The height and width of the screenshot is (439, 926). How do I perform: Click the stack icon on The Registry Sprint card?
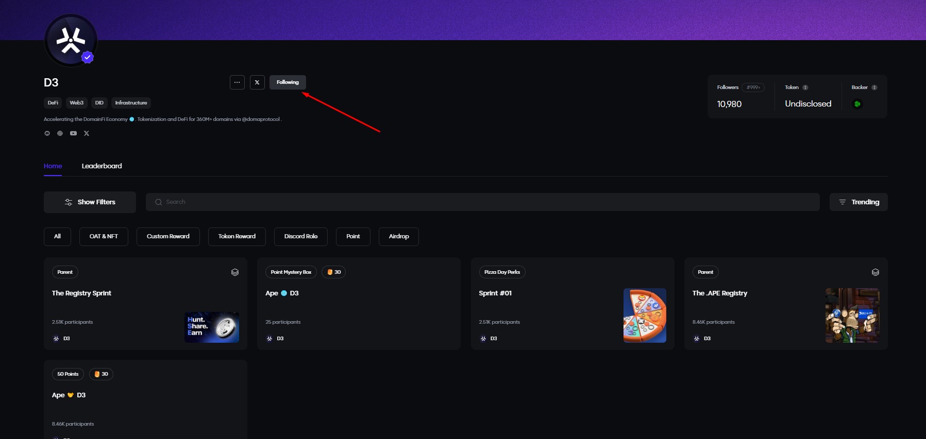tap(235, 272)
